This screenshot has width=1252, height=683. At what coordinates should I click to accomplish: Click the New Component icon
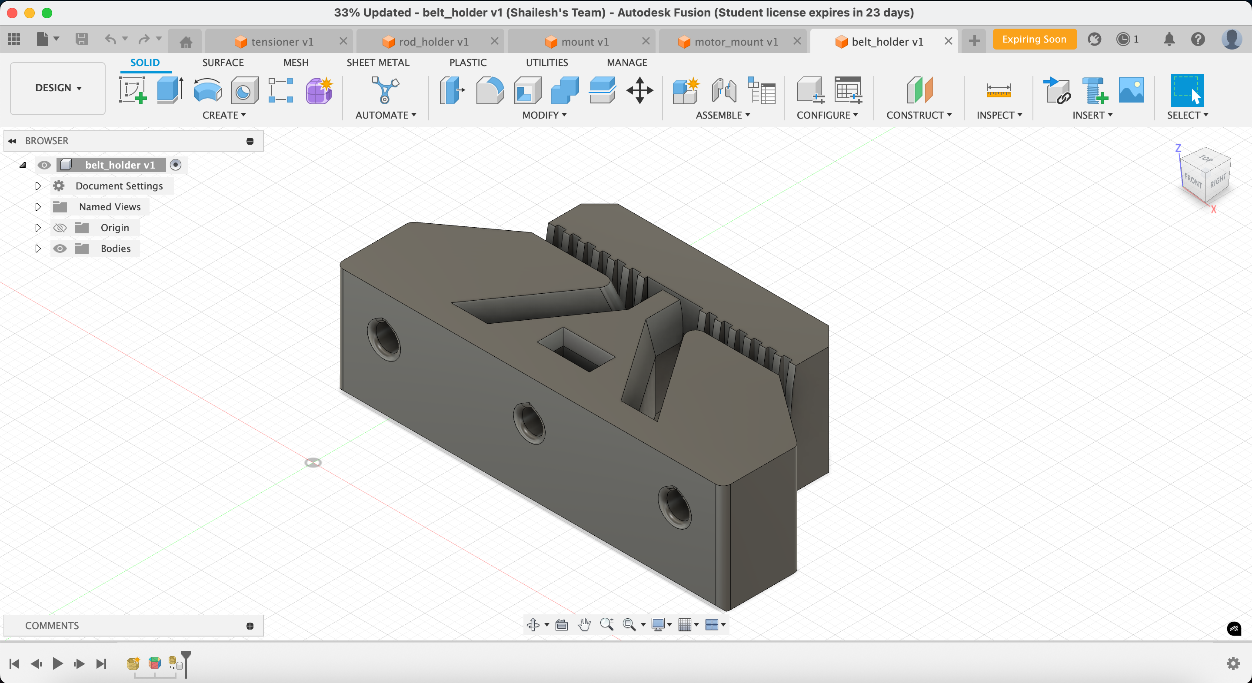click(x=686, y=90)
